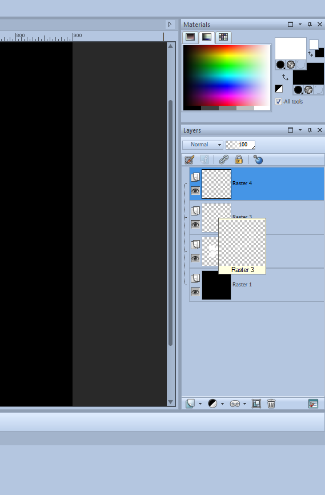Open the Normal blend mode dropdown
325x495 pixels.
[203, 145]
